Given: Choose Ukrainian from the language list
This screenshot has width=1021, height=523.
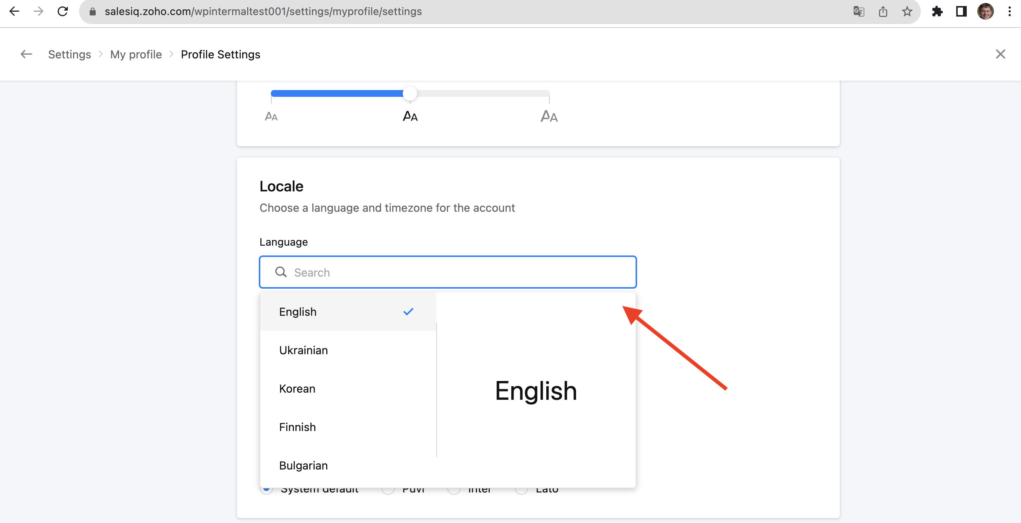Looking at the screenshot, I should 303,350.
